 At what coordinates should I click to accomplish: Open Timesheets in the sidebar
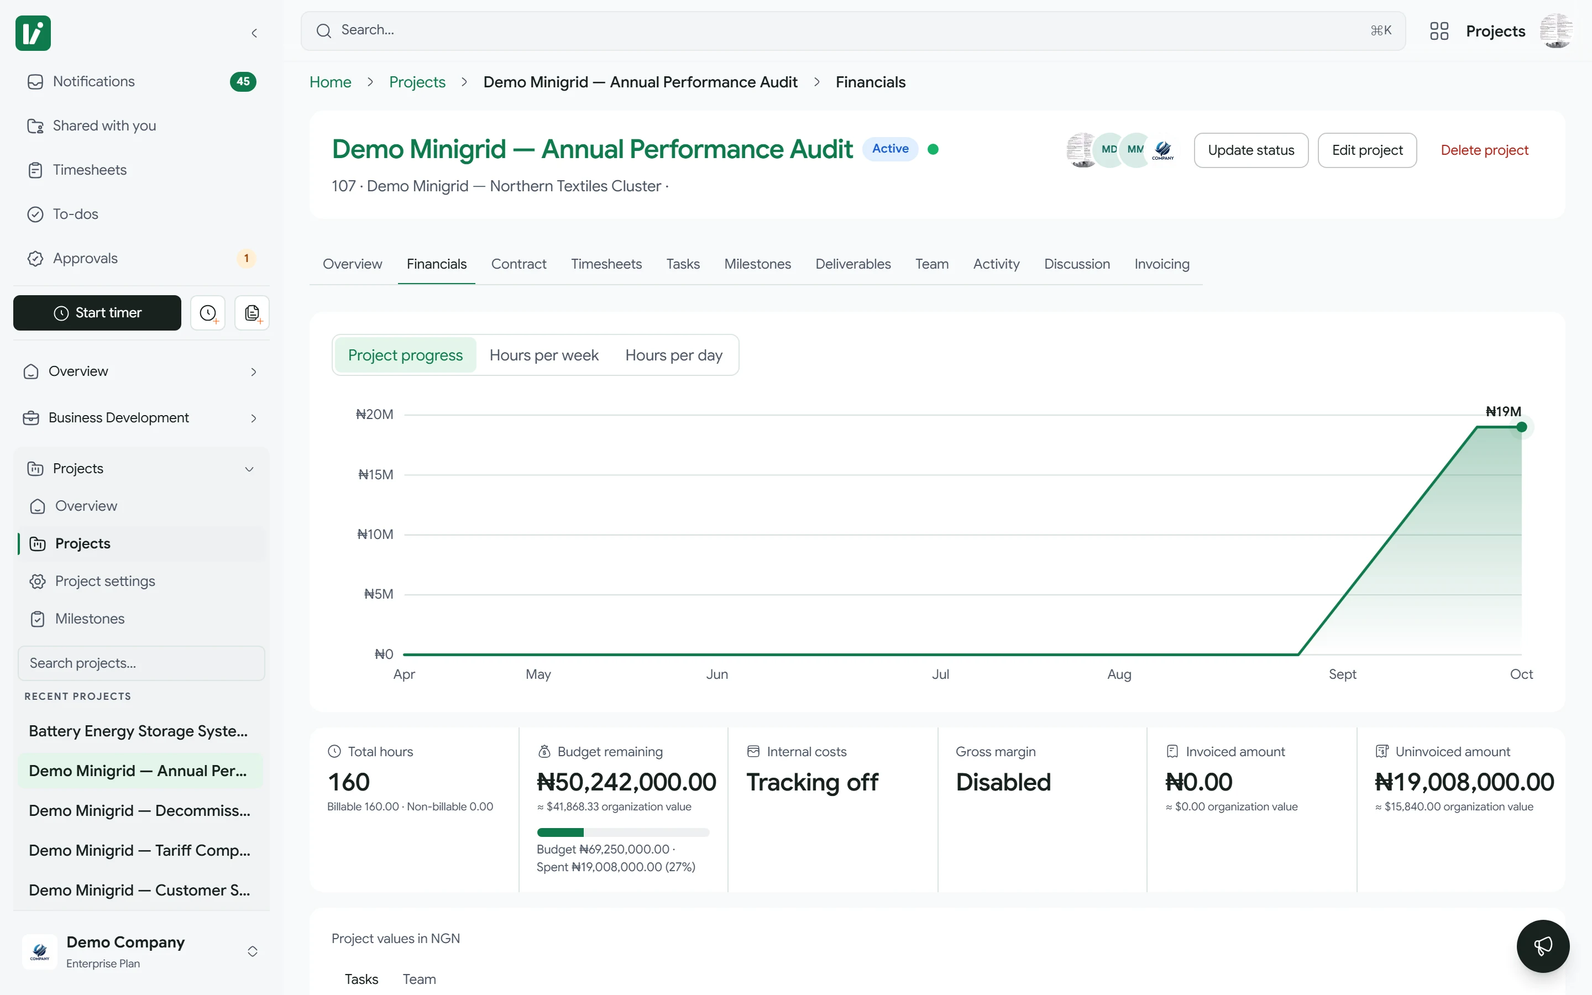(141, 170)
